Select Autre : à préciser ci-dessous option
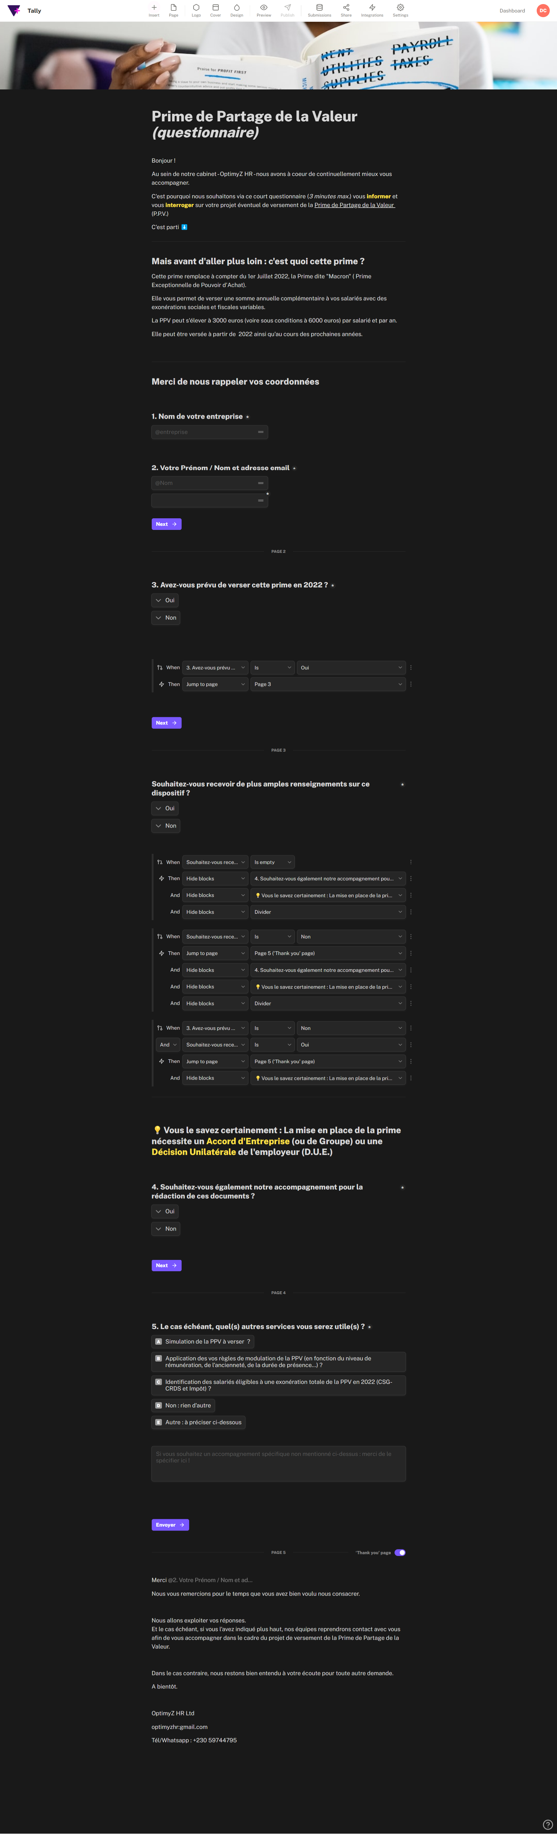Image resolution: width=557 pixels, height=1836 pixels. [x=199, y=1422]
